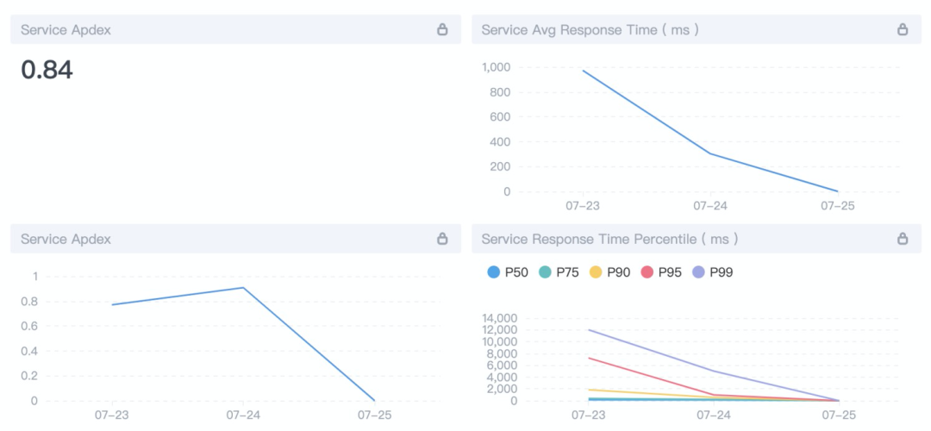The image size is (931, 431).
Task: Click the Service Apdex title above the line chart
Action: coord(66,239)
